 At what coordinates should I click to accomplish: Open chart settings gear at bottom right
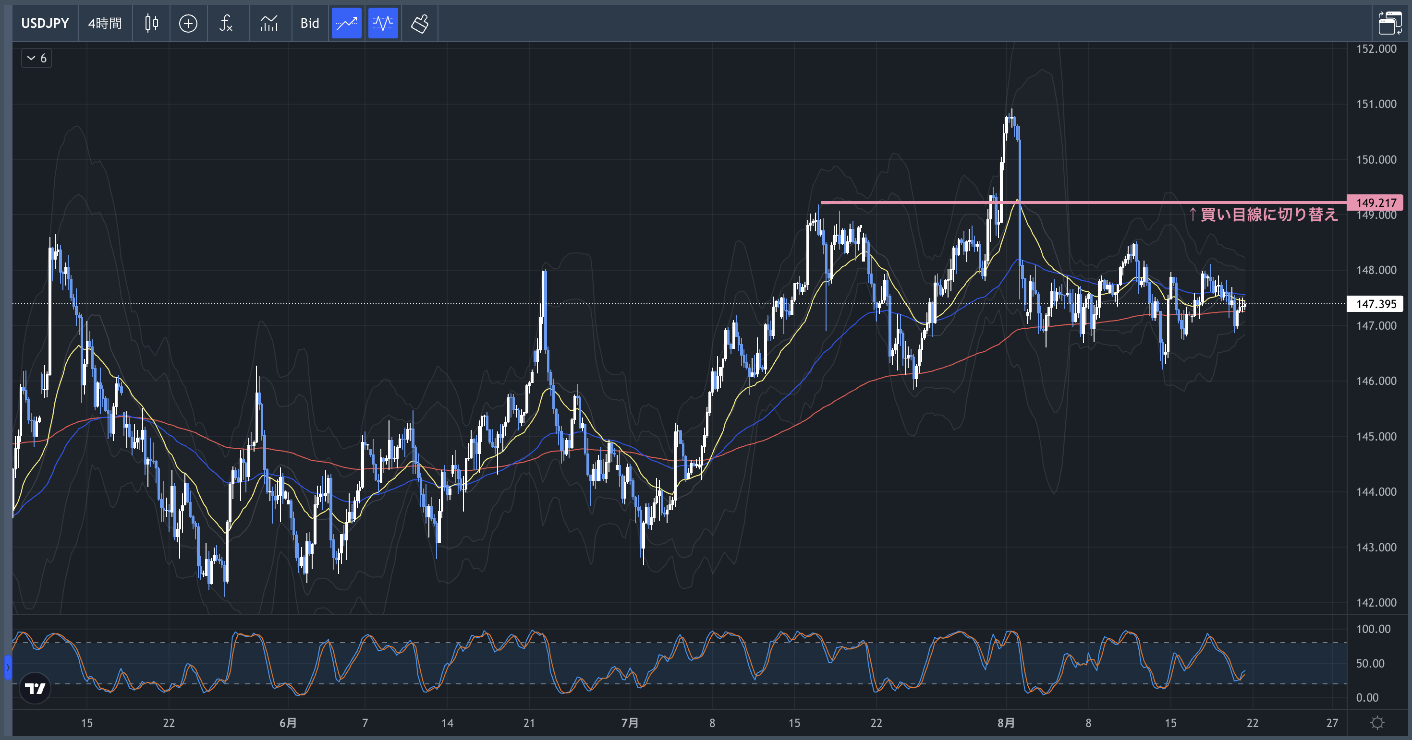click(x=1377, y=723)
